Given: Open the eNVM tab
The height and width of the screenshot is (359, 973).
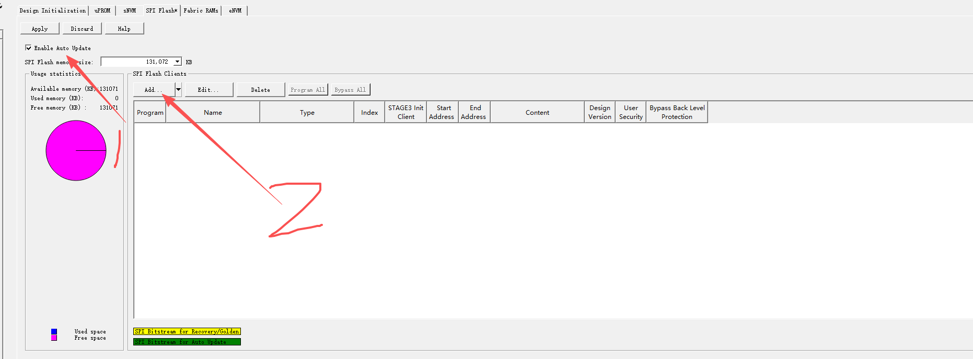Looking at the screenshot, I should point(235,10).
